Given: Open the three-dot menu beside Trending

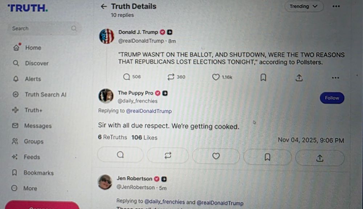Looking at the screenshot, I should point(336,7).
